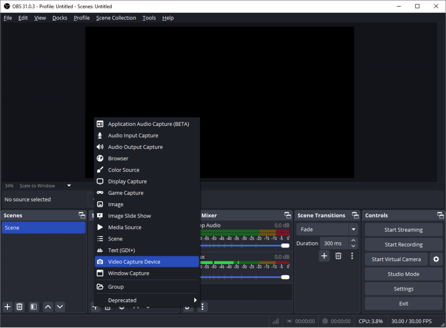Pop out the Controls dock
The width and height of the screenshot is (446, 328).
440,215
